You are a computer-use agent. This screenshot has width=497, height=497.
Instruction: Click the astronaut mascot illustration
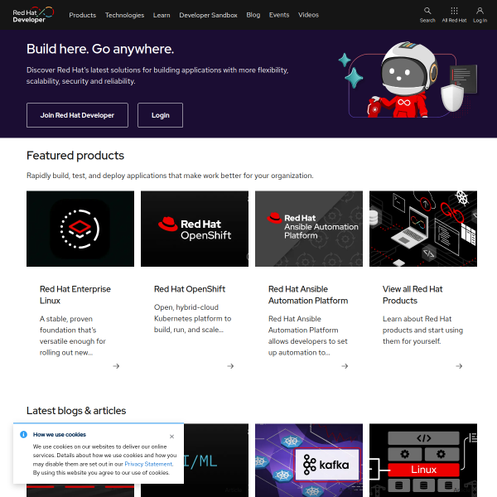click(408, 80)
